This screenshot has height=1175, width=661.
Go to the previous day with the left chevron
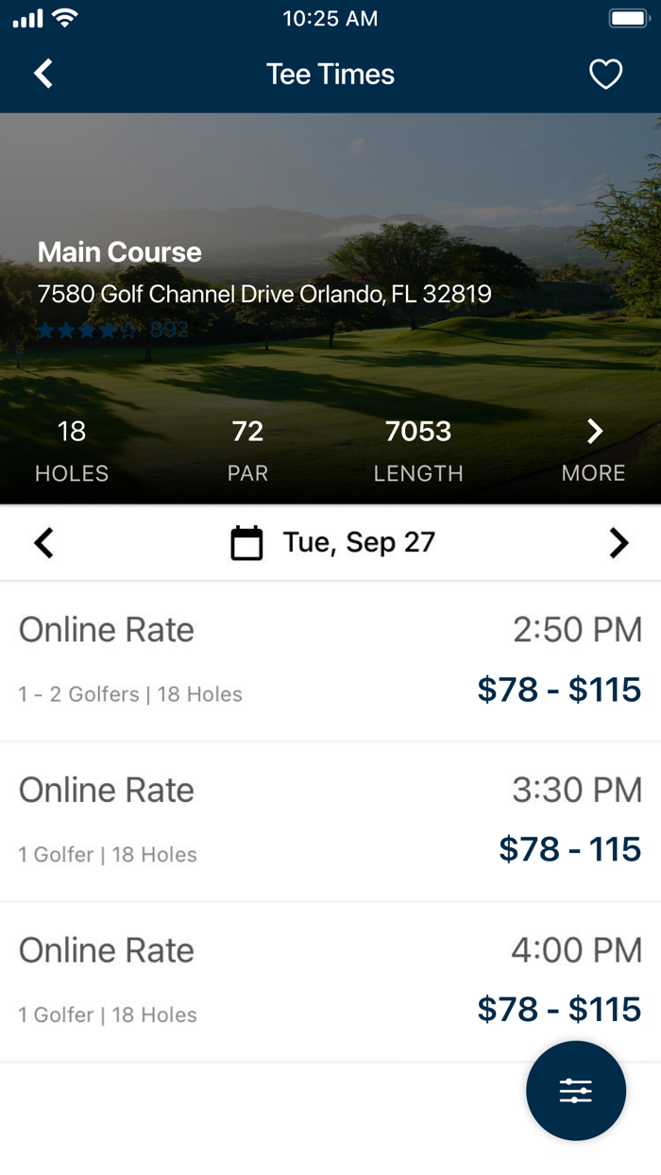click(42, 541)
